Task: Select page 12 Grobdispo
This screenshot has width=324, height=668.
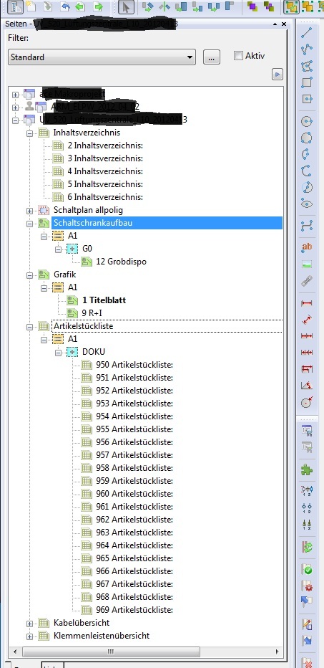Action: pyautogui.click(x=121, y=262)
